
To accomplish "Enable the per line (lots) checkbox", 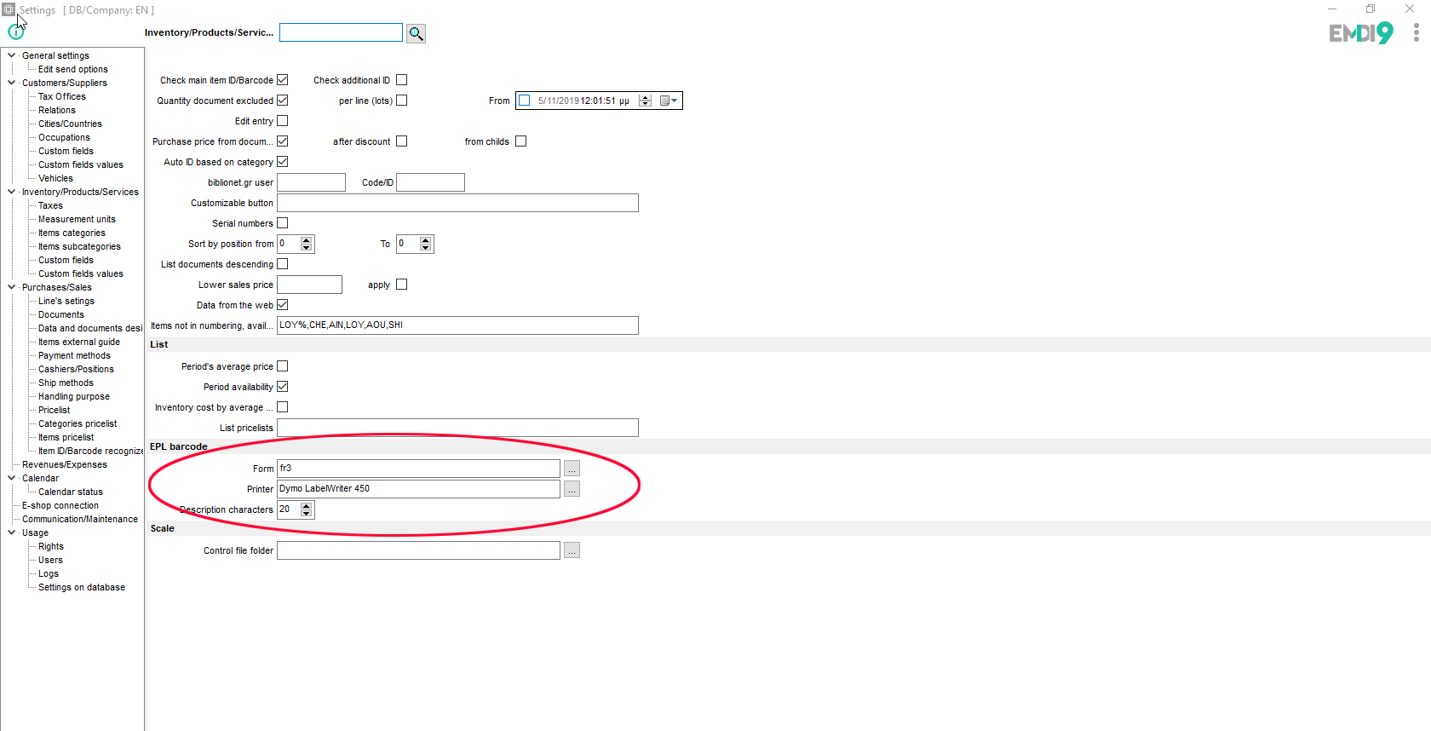I will pyautogui.click(x=402, y=101).
